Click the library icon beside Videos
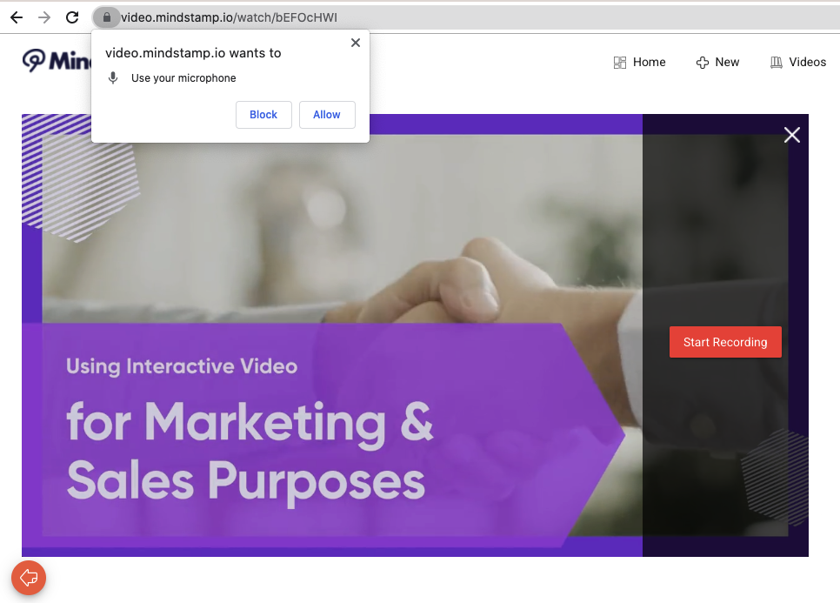 click(777, 63)
